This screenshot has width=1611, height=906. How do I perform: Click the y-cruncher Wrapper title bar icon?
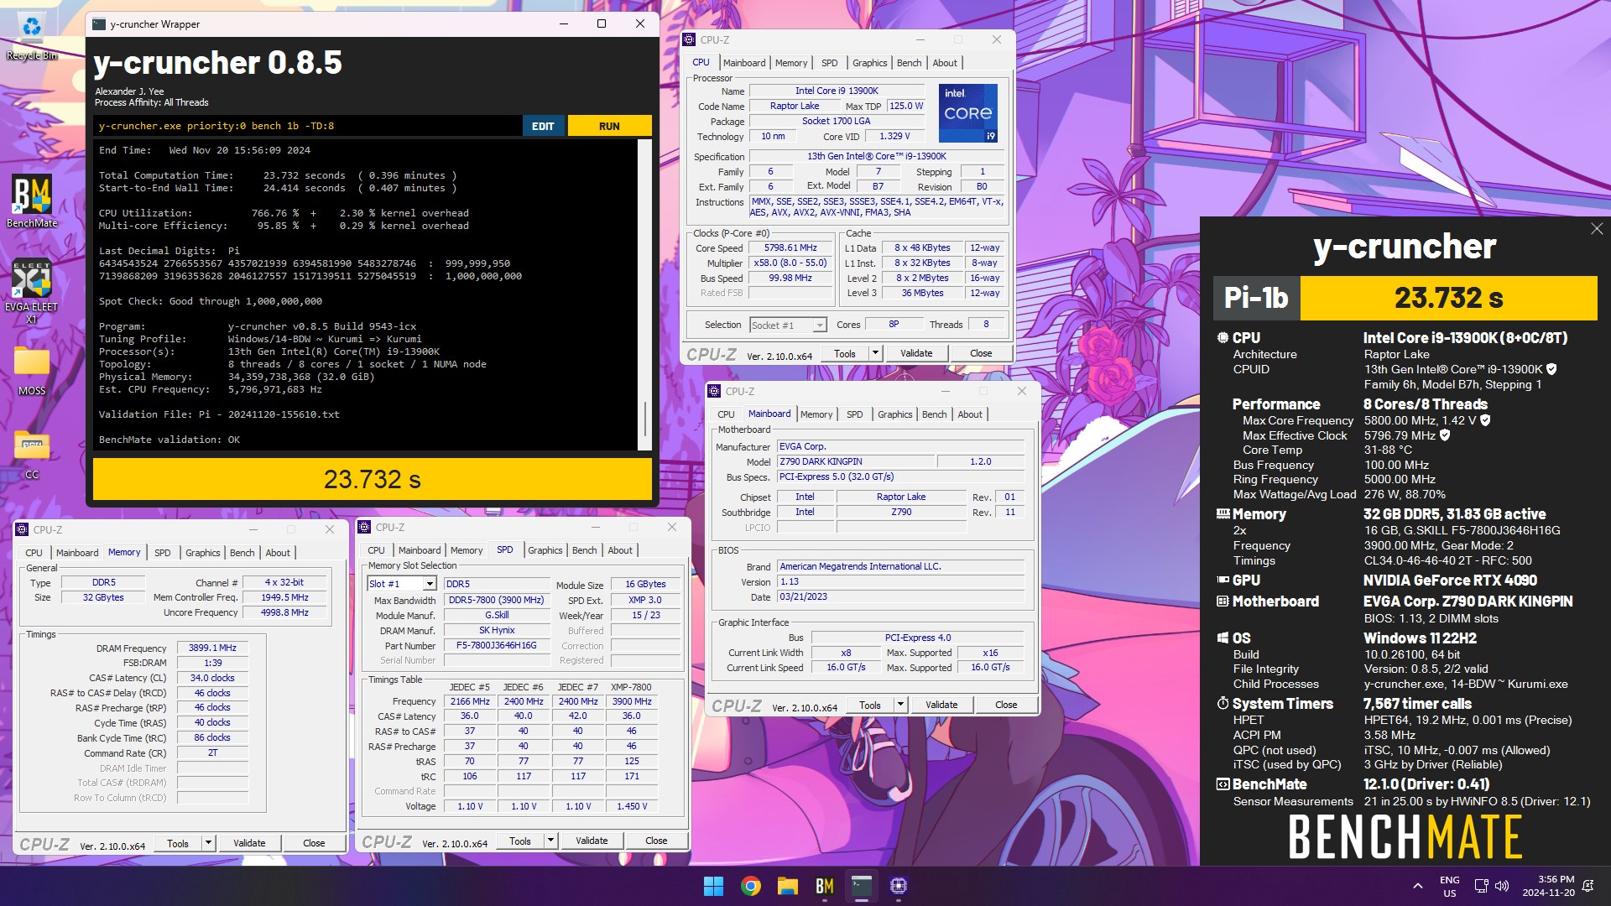coord(99,23)
